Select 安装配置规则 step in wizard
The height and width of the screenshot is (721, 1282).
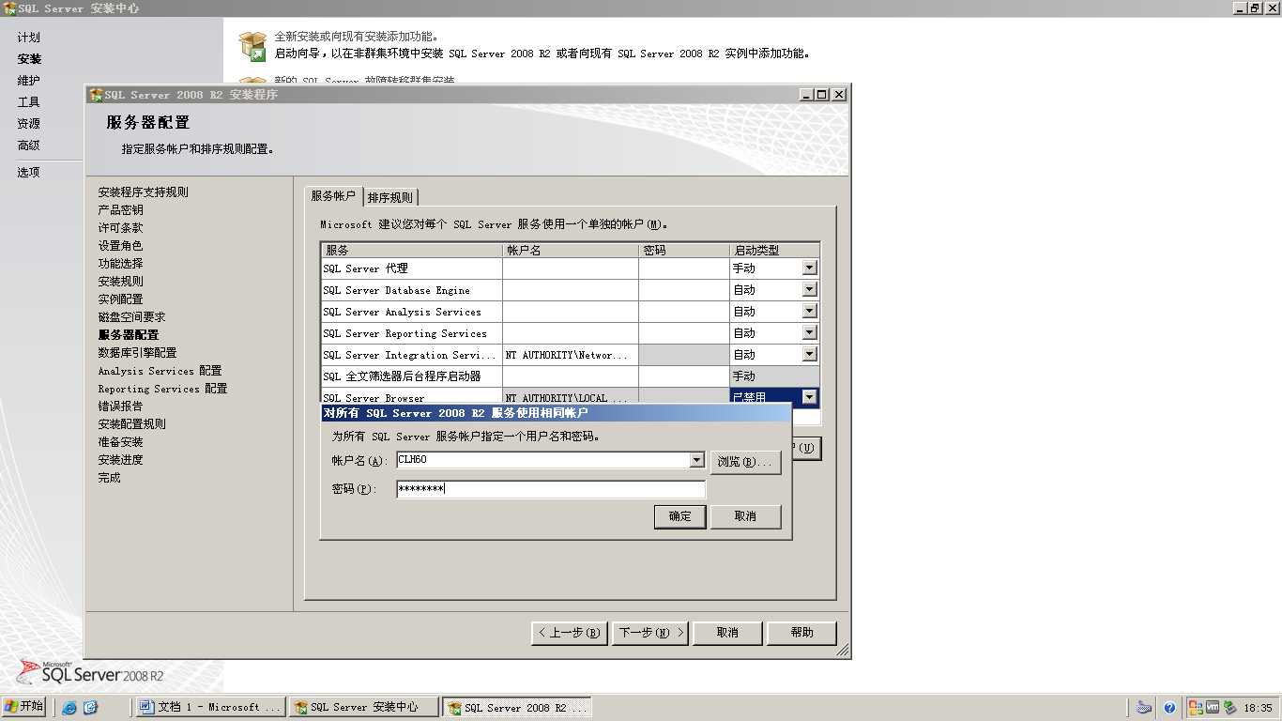point(131,424)
